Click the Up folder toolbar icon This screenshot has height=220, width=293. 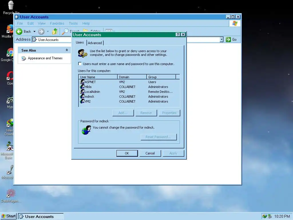(x=55, y=32)
